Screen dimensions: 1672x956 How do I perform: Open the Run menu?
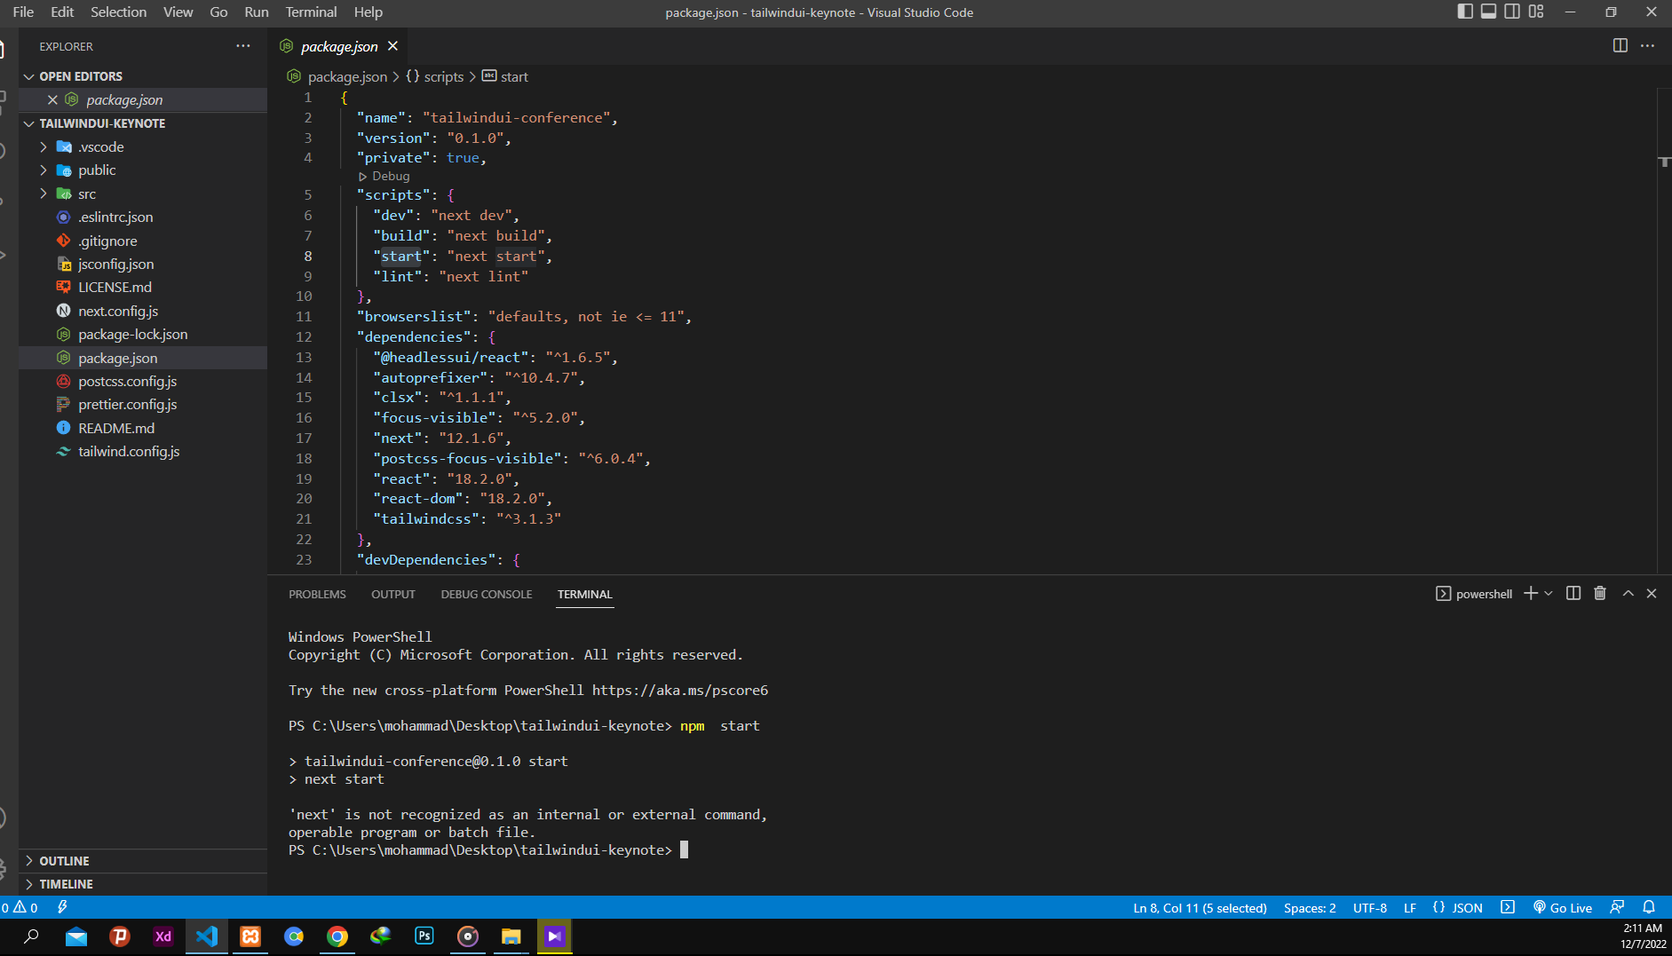click(256, 12)
